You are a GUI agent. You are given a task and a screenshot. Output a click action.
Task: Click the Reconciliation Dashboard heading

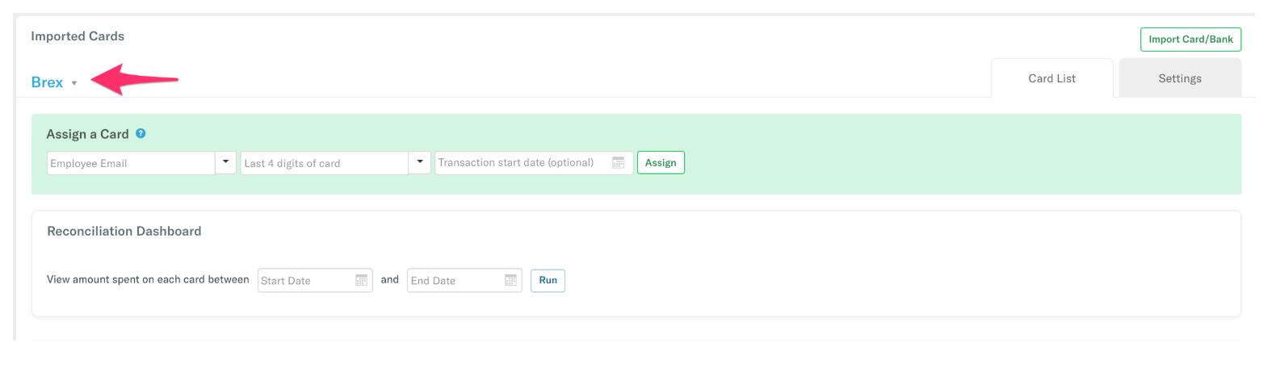[x=124, y=231]
